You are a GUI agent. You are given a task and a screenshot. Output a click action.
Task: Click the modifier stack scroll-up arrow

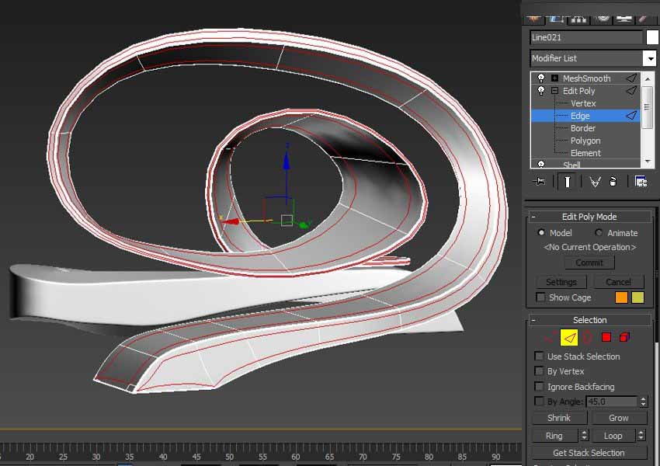click(648, 78)
